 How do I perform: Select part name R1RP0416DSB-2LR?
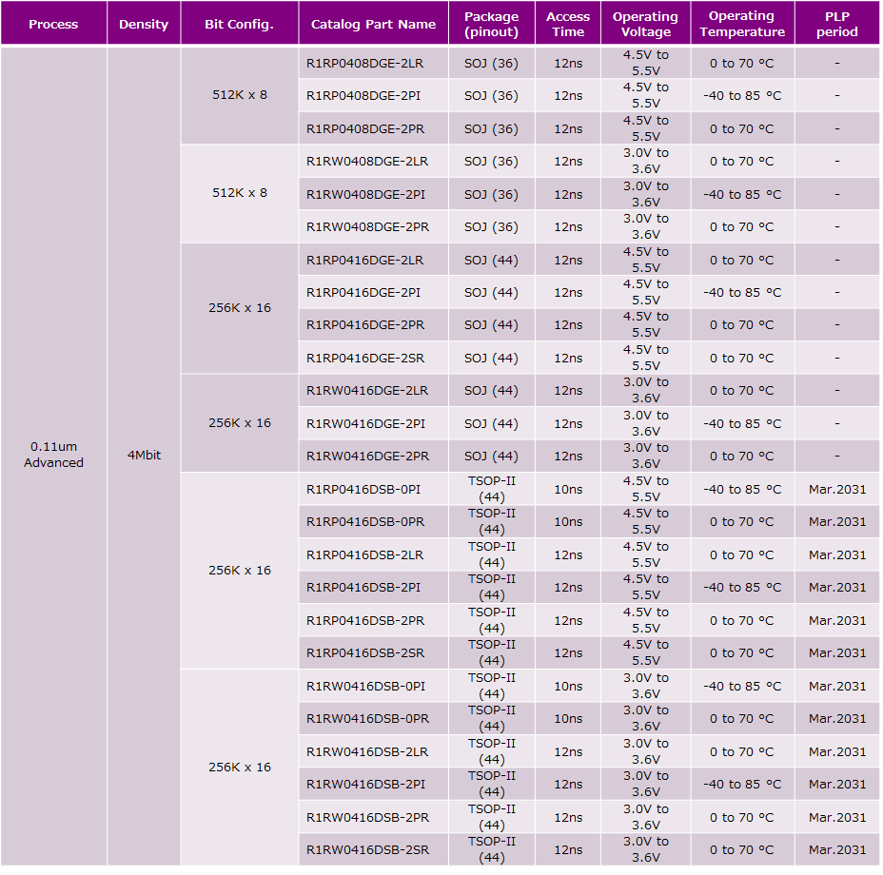click(x=365, y=555)
